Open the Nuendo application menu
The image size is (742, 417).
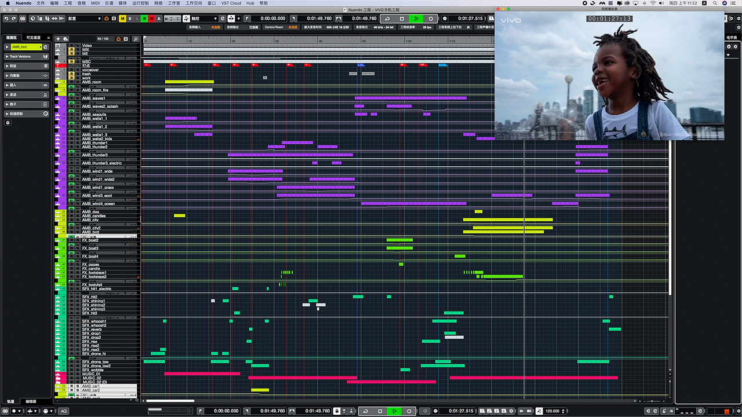[x=24, y=3]
